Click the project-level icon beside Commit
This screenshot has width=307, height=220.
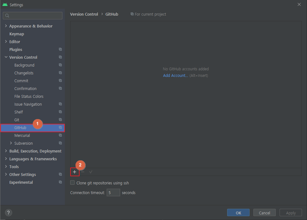(x=60, y=81)
